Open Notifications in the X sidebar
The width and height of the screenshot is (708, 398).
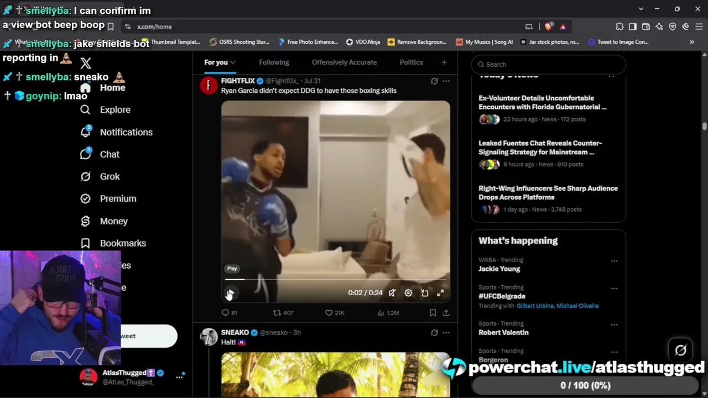pyautogui.click(x=117, y=132)
